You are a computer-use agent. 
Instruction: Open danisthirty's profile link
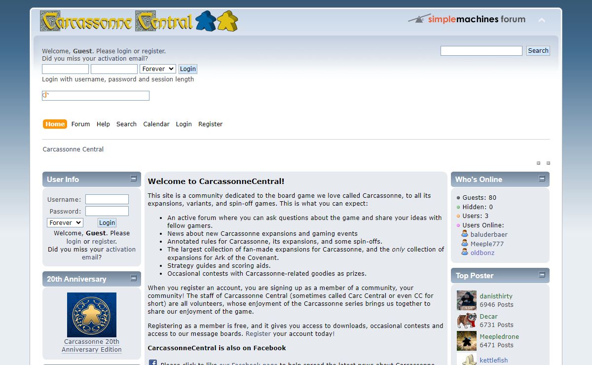pos(496,296)
